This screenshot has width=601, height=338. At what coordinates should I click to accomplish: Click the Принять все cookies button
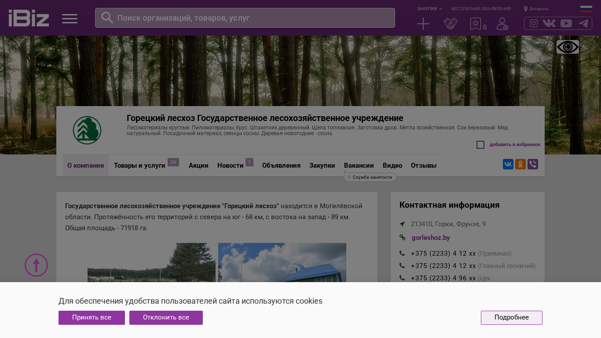[92, 318]
